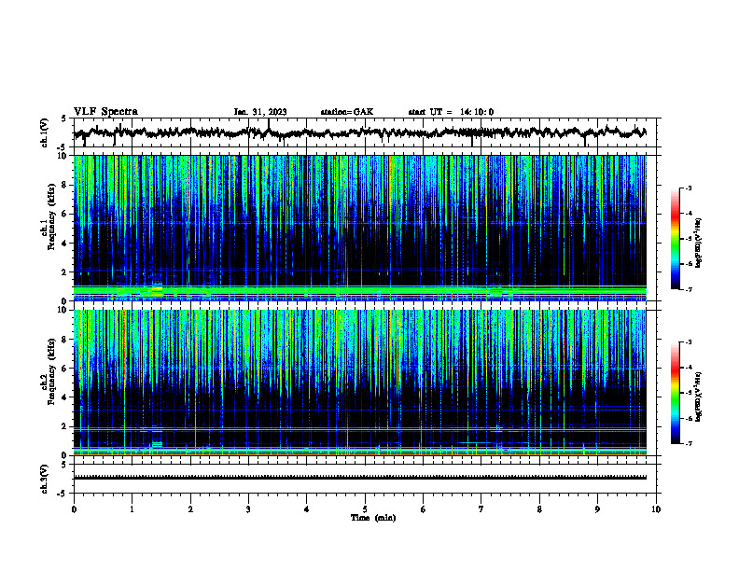
Task: Click the time axis tick label '5'
Action: pyautogui.click(x=365, y=509)
